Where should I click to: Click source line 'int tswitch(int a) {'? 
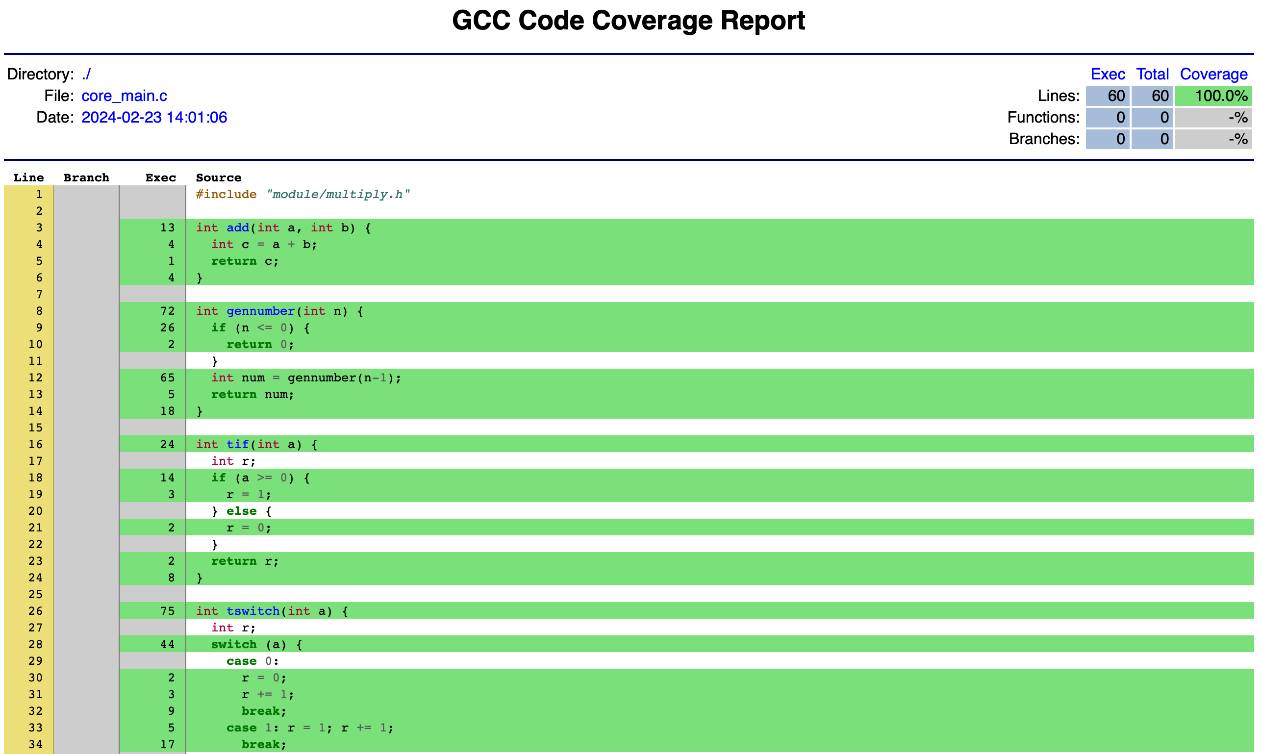click(x=272, y=611)
